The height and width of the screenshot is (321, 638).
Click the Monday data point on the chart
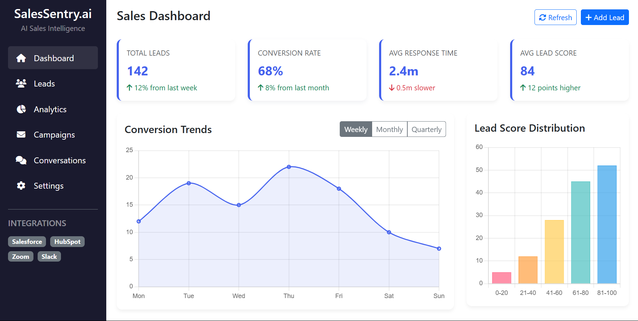point(139,221)
